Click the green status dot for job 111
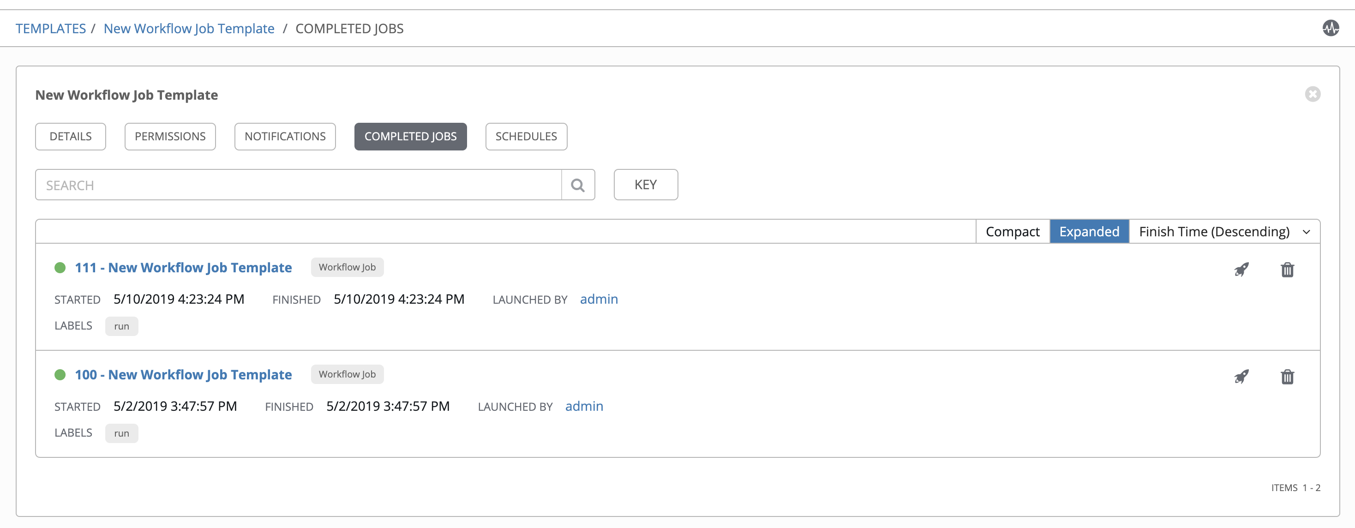This screenshot has height=528, width=1355. [60, 268]
